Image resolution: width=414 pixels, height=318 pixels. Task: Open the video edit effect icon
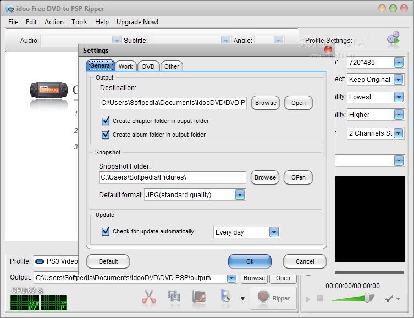coord(199,297)
